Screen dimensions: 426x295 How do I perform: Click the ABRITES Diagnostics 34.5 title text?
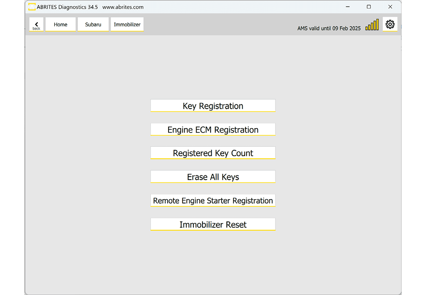67,7
